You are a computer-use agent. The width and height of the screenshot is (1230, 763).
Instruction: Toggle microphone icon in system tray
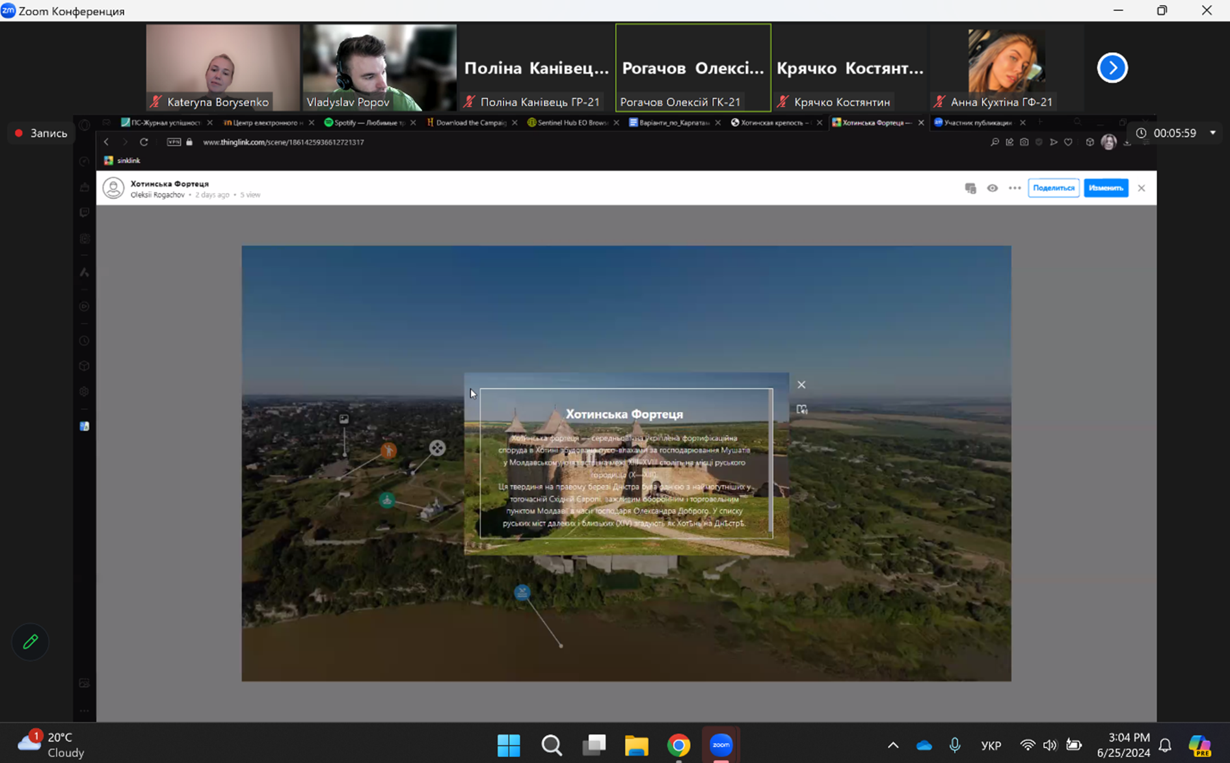[x=954, y=745]
